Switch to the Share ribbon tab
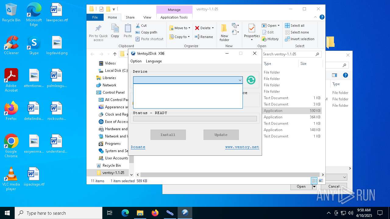 tap(130, 17)
